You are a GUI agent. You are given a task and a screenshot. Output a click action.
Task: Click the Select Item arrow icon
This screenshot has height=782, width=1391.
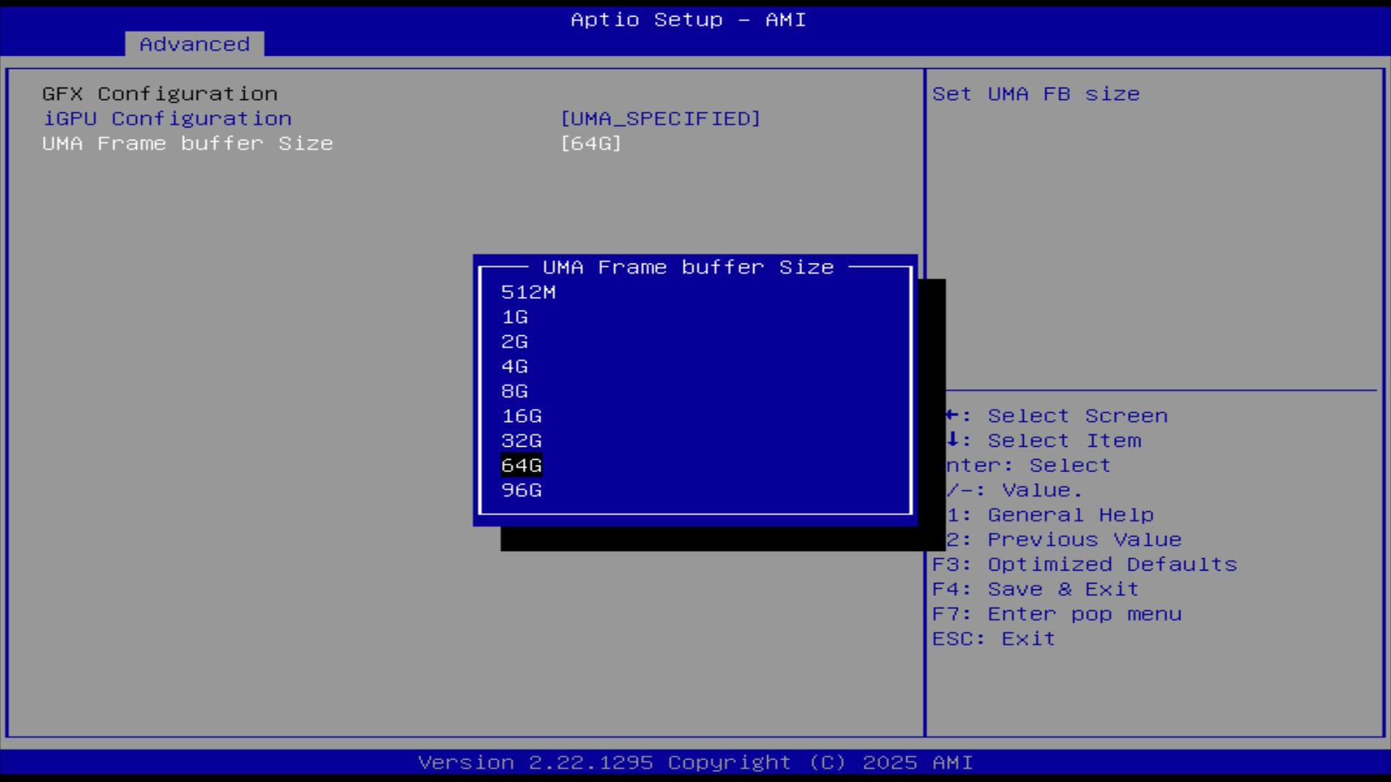click(953, 440)
